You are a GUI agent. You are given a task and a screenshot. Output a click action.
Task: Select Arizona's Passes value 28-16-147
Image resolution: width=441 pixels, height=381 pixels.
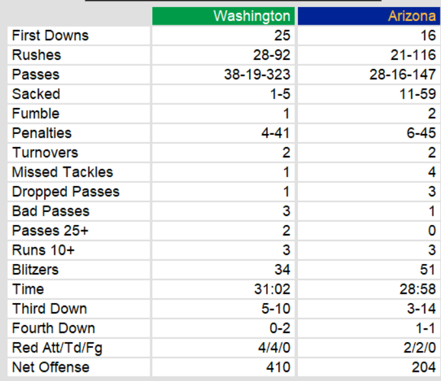coord(402,75)
